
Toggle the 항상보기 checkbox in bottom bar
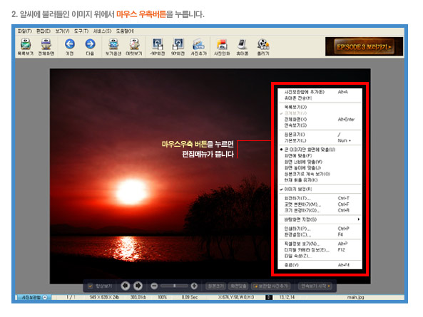point(91,286)
